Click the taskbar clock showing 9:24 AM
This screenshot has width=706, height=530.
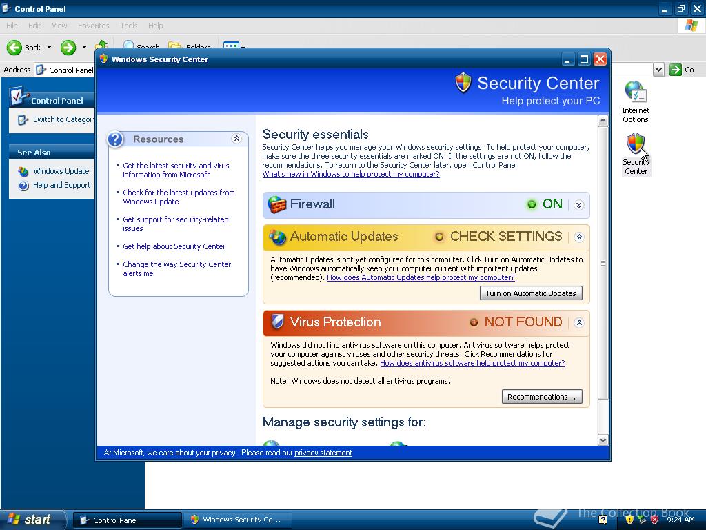(x=680, y=520)
